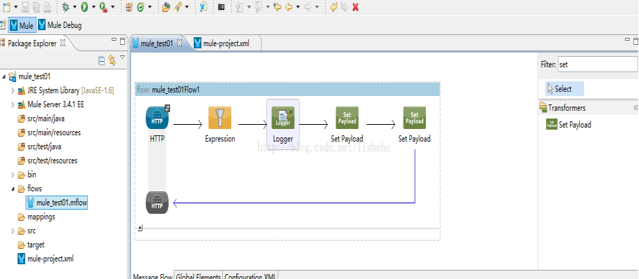
Task: Select the HTTP inbound endpoint in flow
Action: pos(157,118)
